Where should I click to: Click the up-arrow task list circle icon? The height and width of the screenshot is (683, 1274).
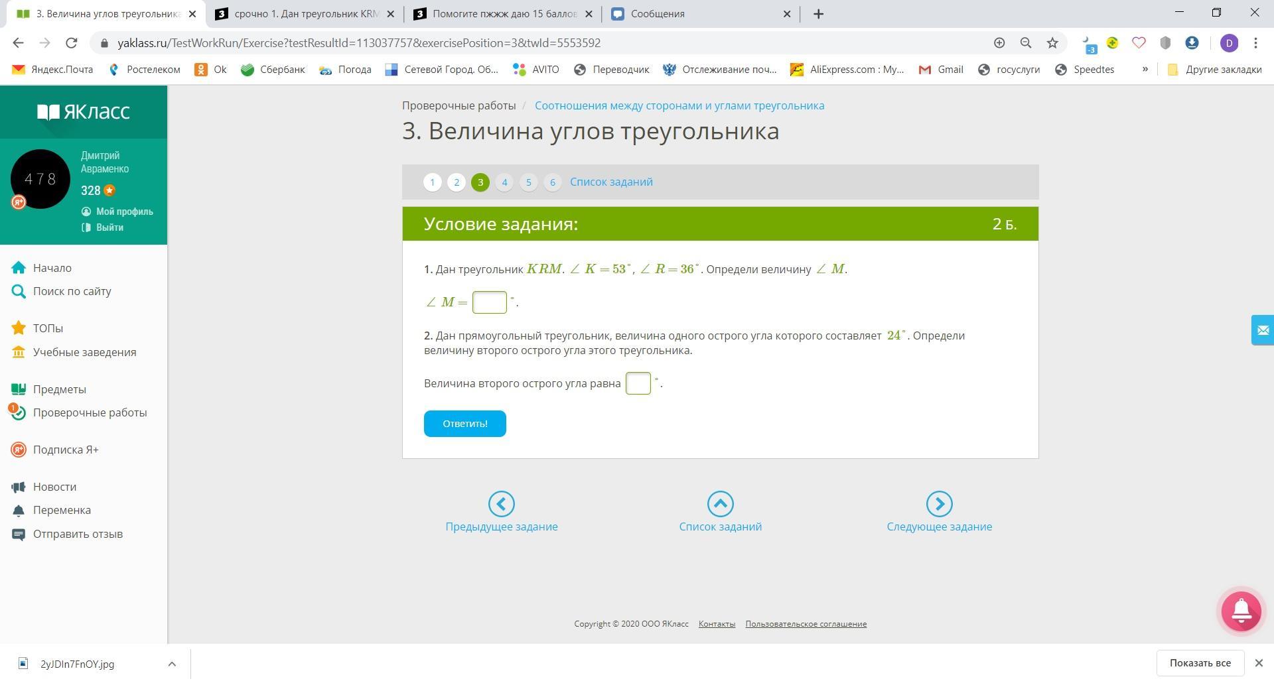point(721,504)
